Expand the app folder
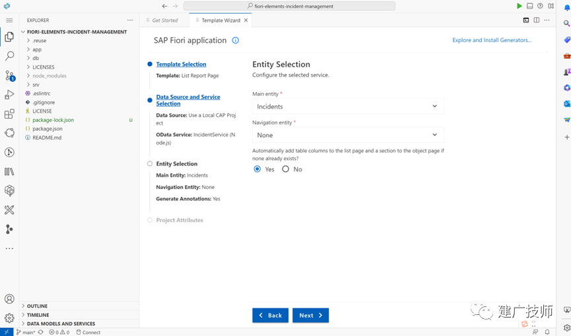Image resolution: width=571 pixels, height=336 pixels. click(x=37, y=49)
